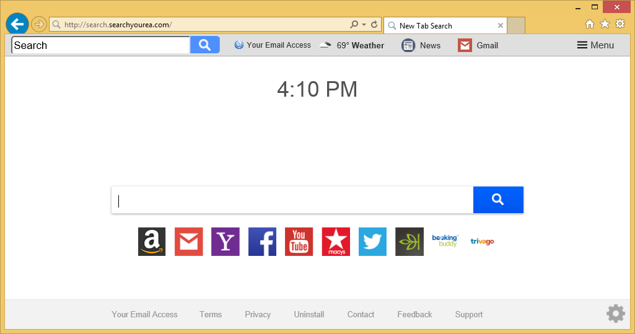This screenshot has width=635, height=334.
Task: Open the Feedback footer link
Action: pos(414,315)
